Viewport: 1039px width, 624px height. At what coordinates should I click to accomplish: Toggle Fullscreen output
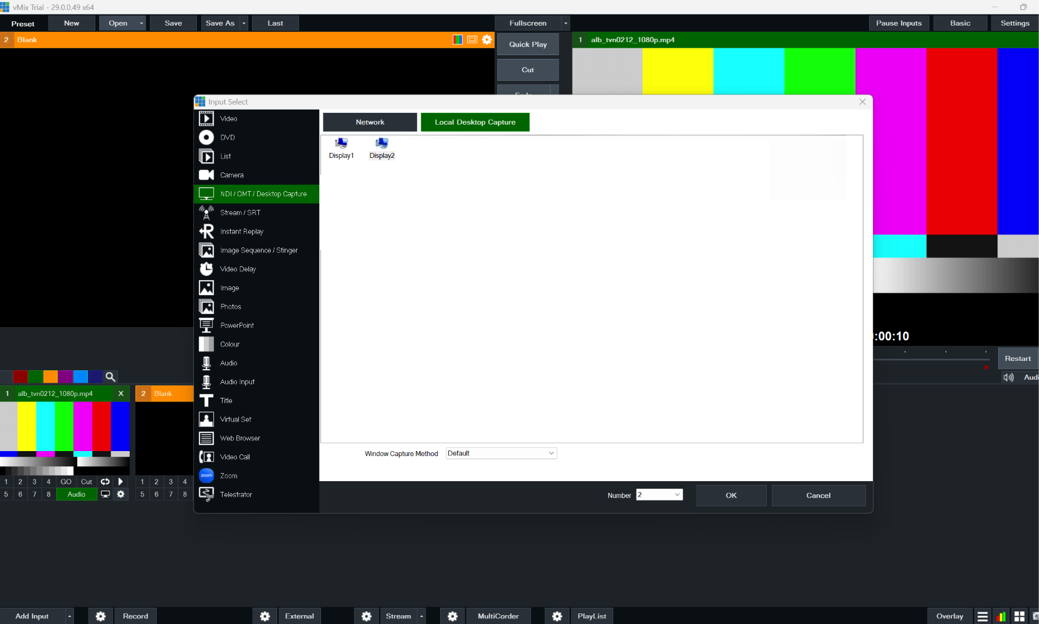[x=528, y=23]
